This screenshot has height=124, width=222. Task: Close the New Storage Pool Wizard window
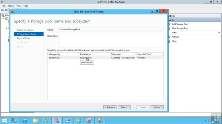point(163,11)
